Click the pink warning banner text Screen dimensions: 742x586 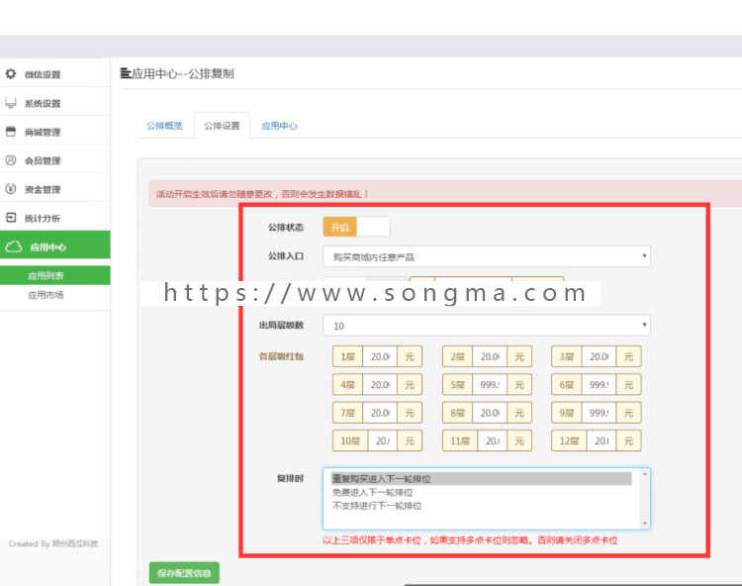click(262, 194)
